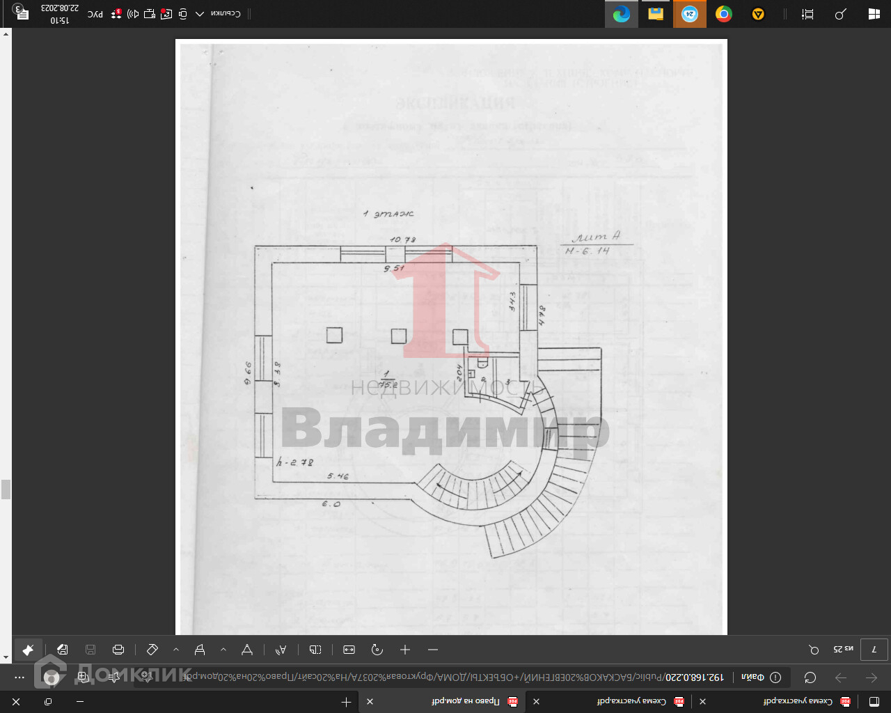Click the vertical scrollbar thumb

click(x=6, y=489)
